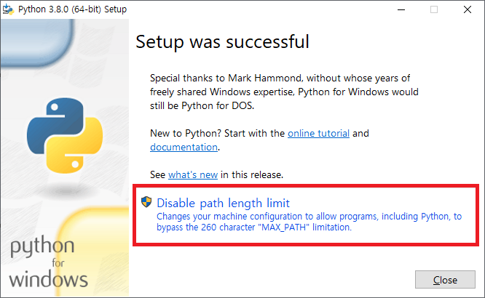Click the "python" wordmark in the sidebar
This screenshot has height=298, width=485.
(x=42, y=246)
